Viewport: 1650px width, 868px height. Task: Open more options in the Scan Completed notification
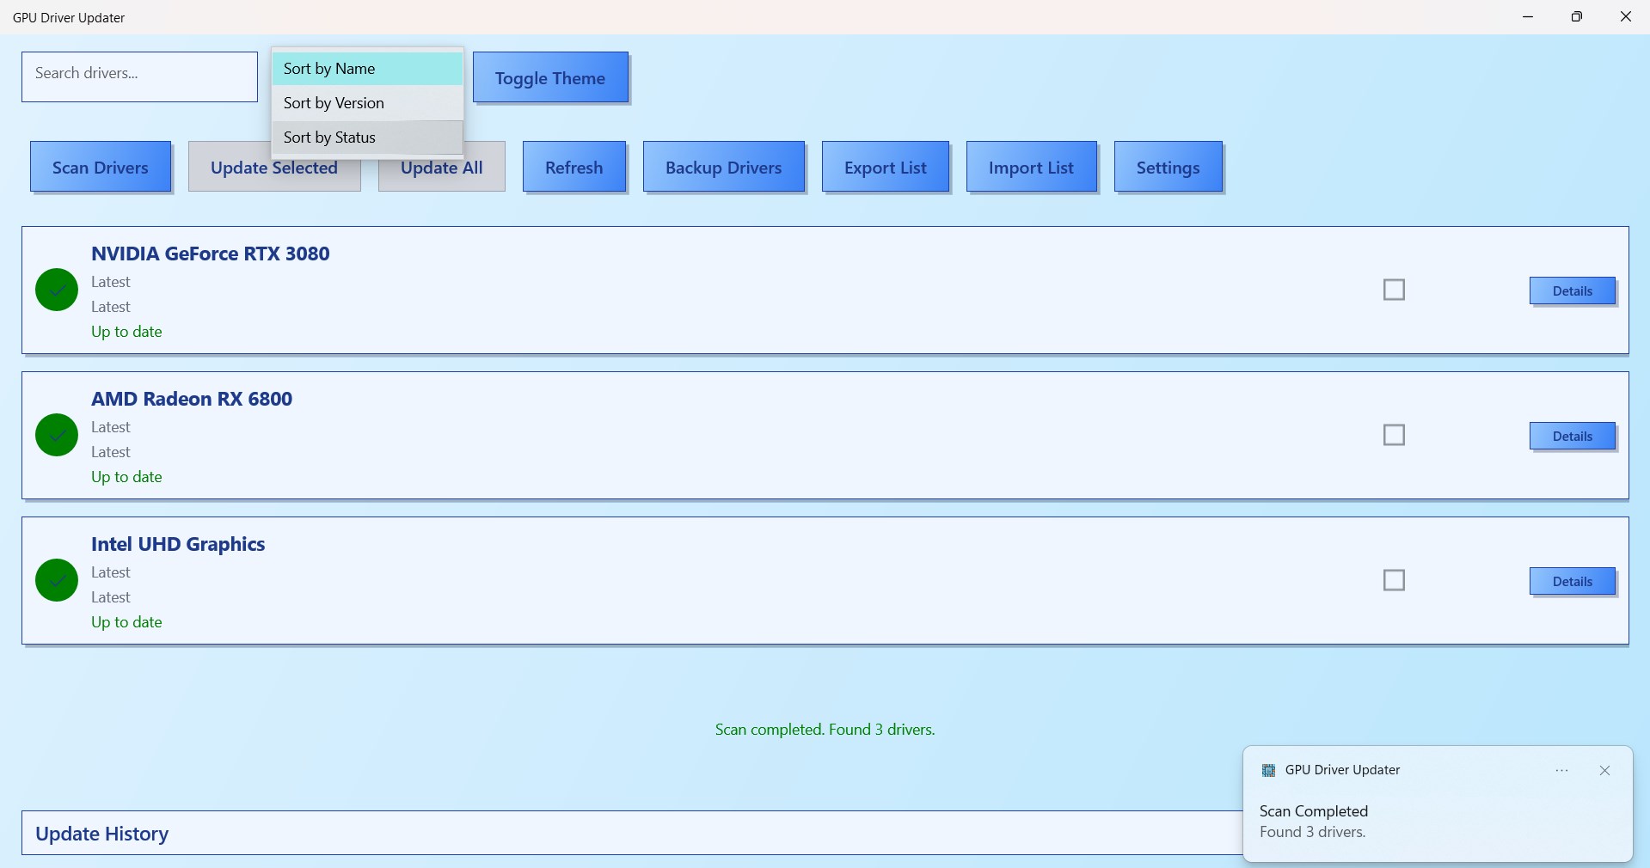1562,770
